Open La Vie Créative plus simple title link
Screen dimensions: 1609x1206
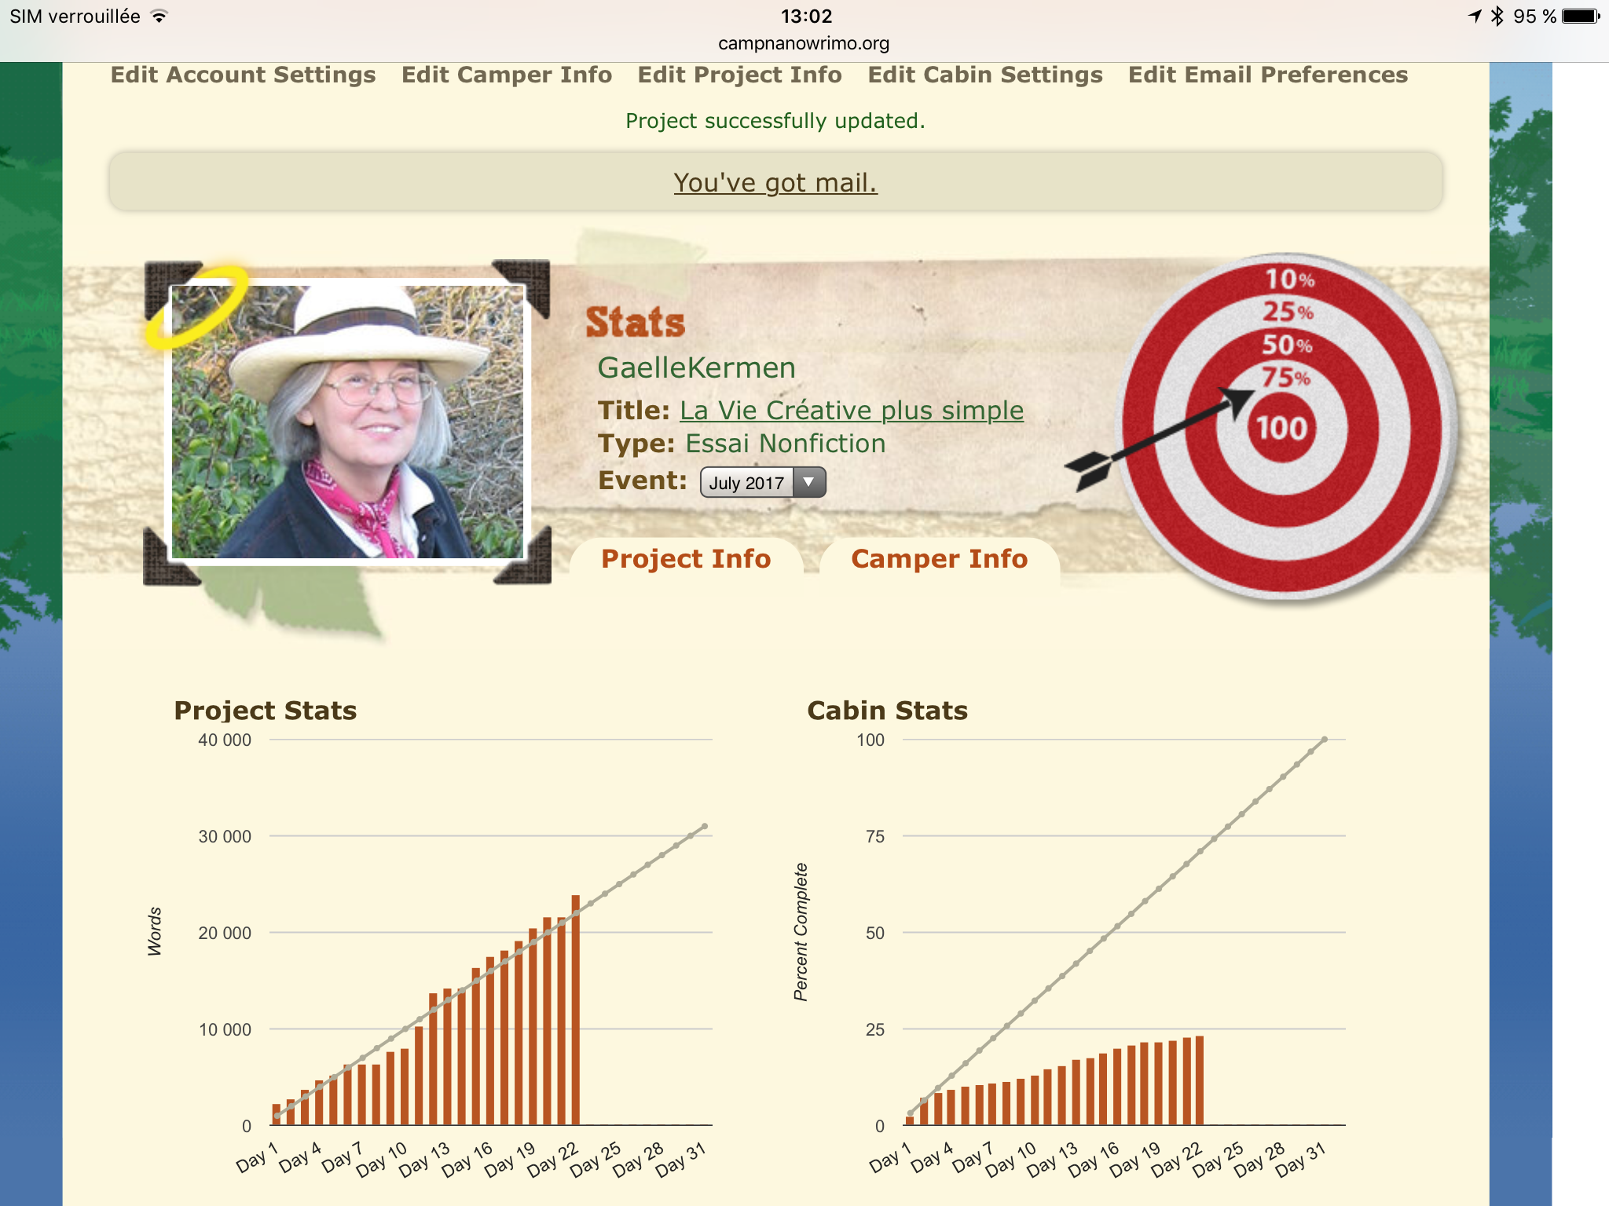[x=852, y=411]
